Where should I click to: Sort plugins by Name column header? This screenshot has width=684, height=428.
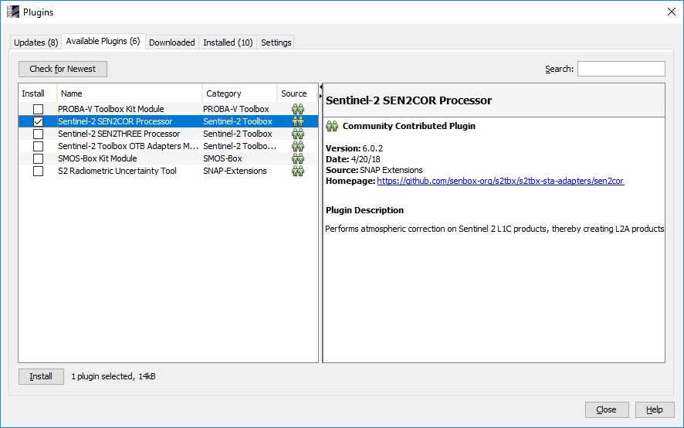pos(130,93)
